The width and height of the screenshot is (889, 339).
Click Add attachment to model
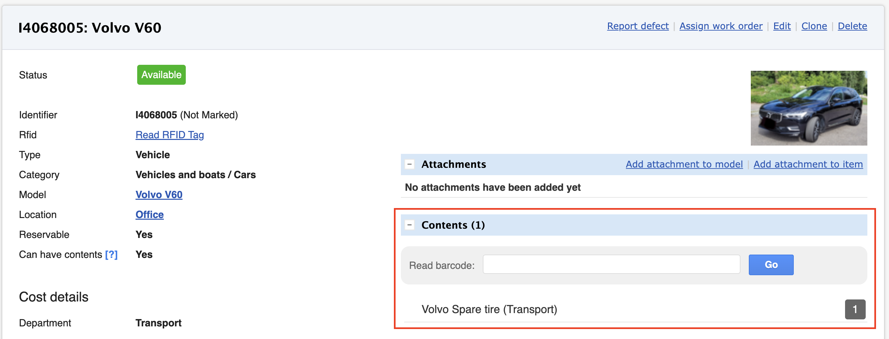pyautogui.click(x=684, y=164)
